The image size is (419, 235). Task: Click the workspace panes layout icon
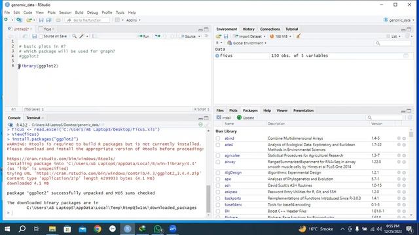[x=117, y=20]
